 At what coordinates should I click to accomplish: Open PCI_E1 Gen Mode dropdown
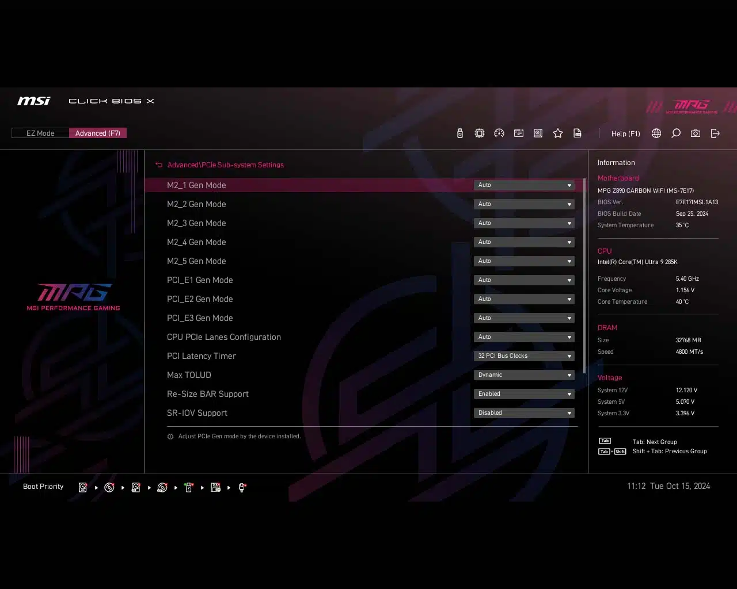click(524, 280)
